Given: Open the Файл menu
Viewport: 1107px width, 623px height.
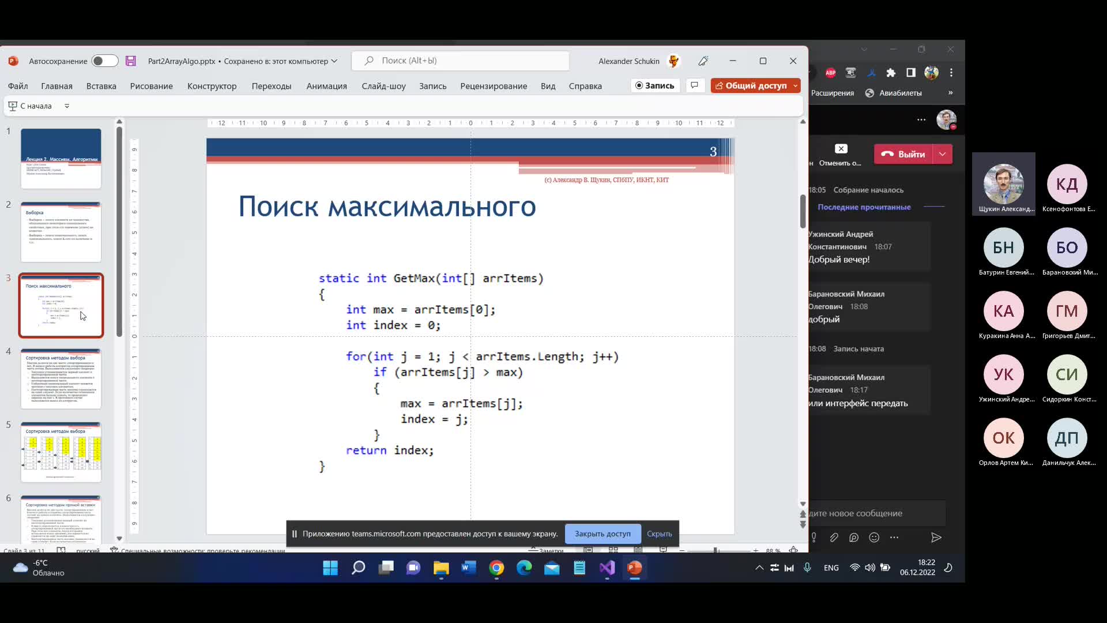Looking at the screenshot, I should pos(18,86).
